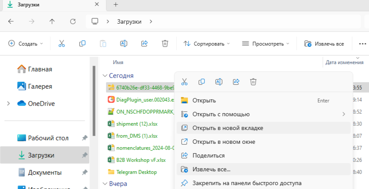369x189 pixels.
Task: Open Галерея in the sidebar
Action: [x=34, y=87]
